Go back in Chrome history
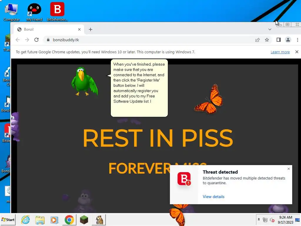Viewport: 301px width, 226px height. click(18, 40)
